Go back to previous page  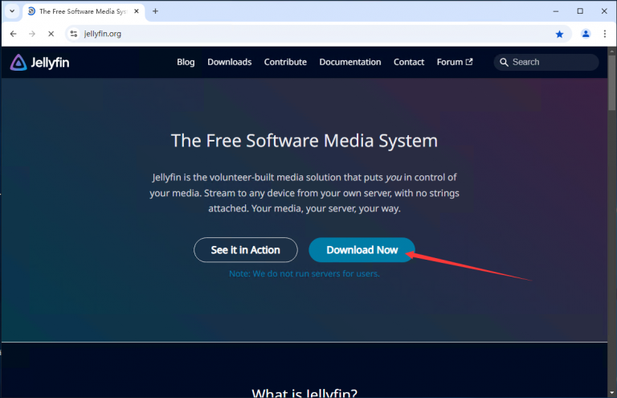[x=13, y=34]
